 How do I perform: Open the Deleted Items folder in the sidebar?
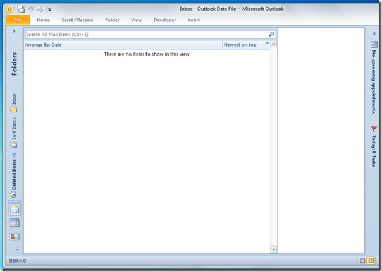click(14, 175)
